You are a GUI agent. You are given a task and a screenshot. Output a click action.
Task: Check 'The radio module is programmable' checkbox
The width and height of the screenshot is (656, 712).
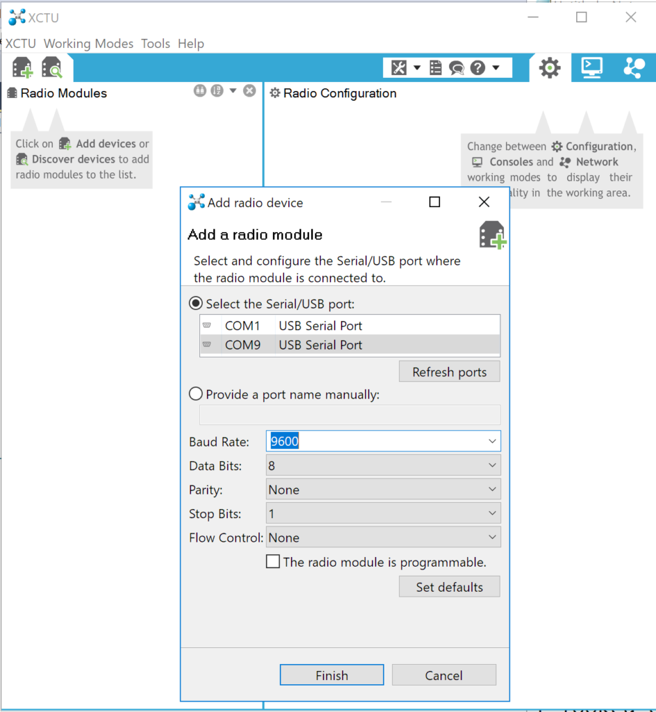pos(272,562)
